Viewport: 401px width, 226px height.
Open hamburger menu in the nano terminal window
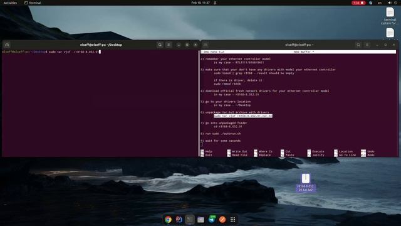[367, 45]
